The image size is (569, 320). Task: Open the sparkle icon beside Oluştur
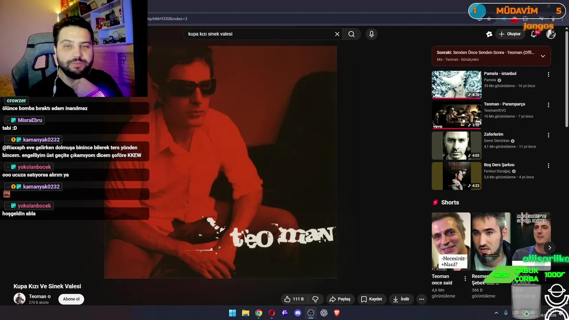pos(489,34)
